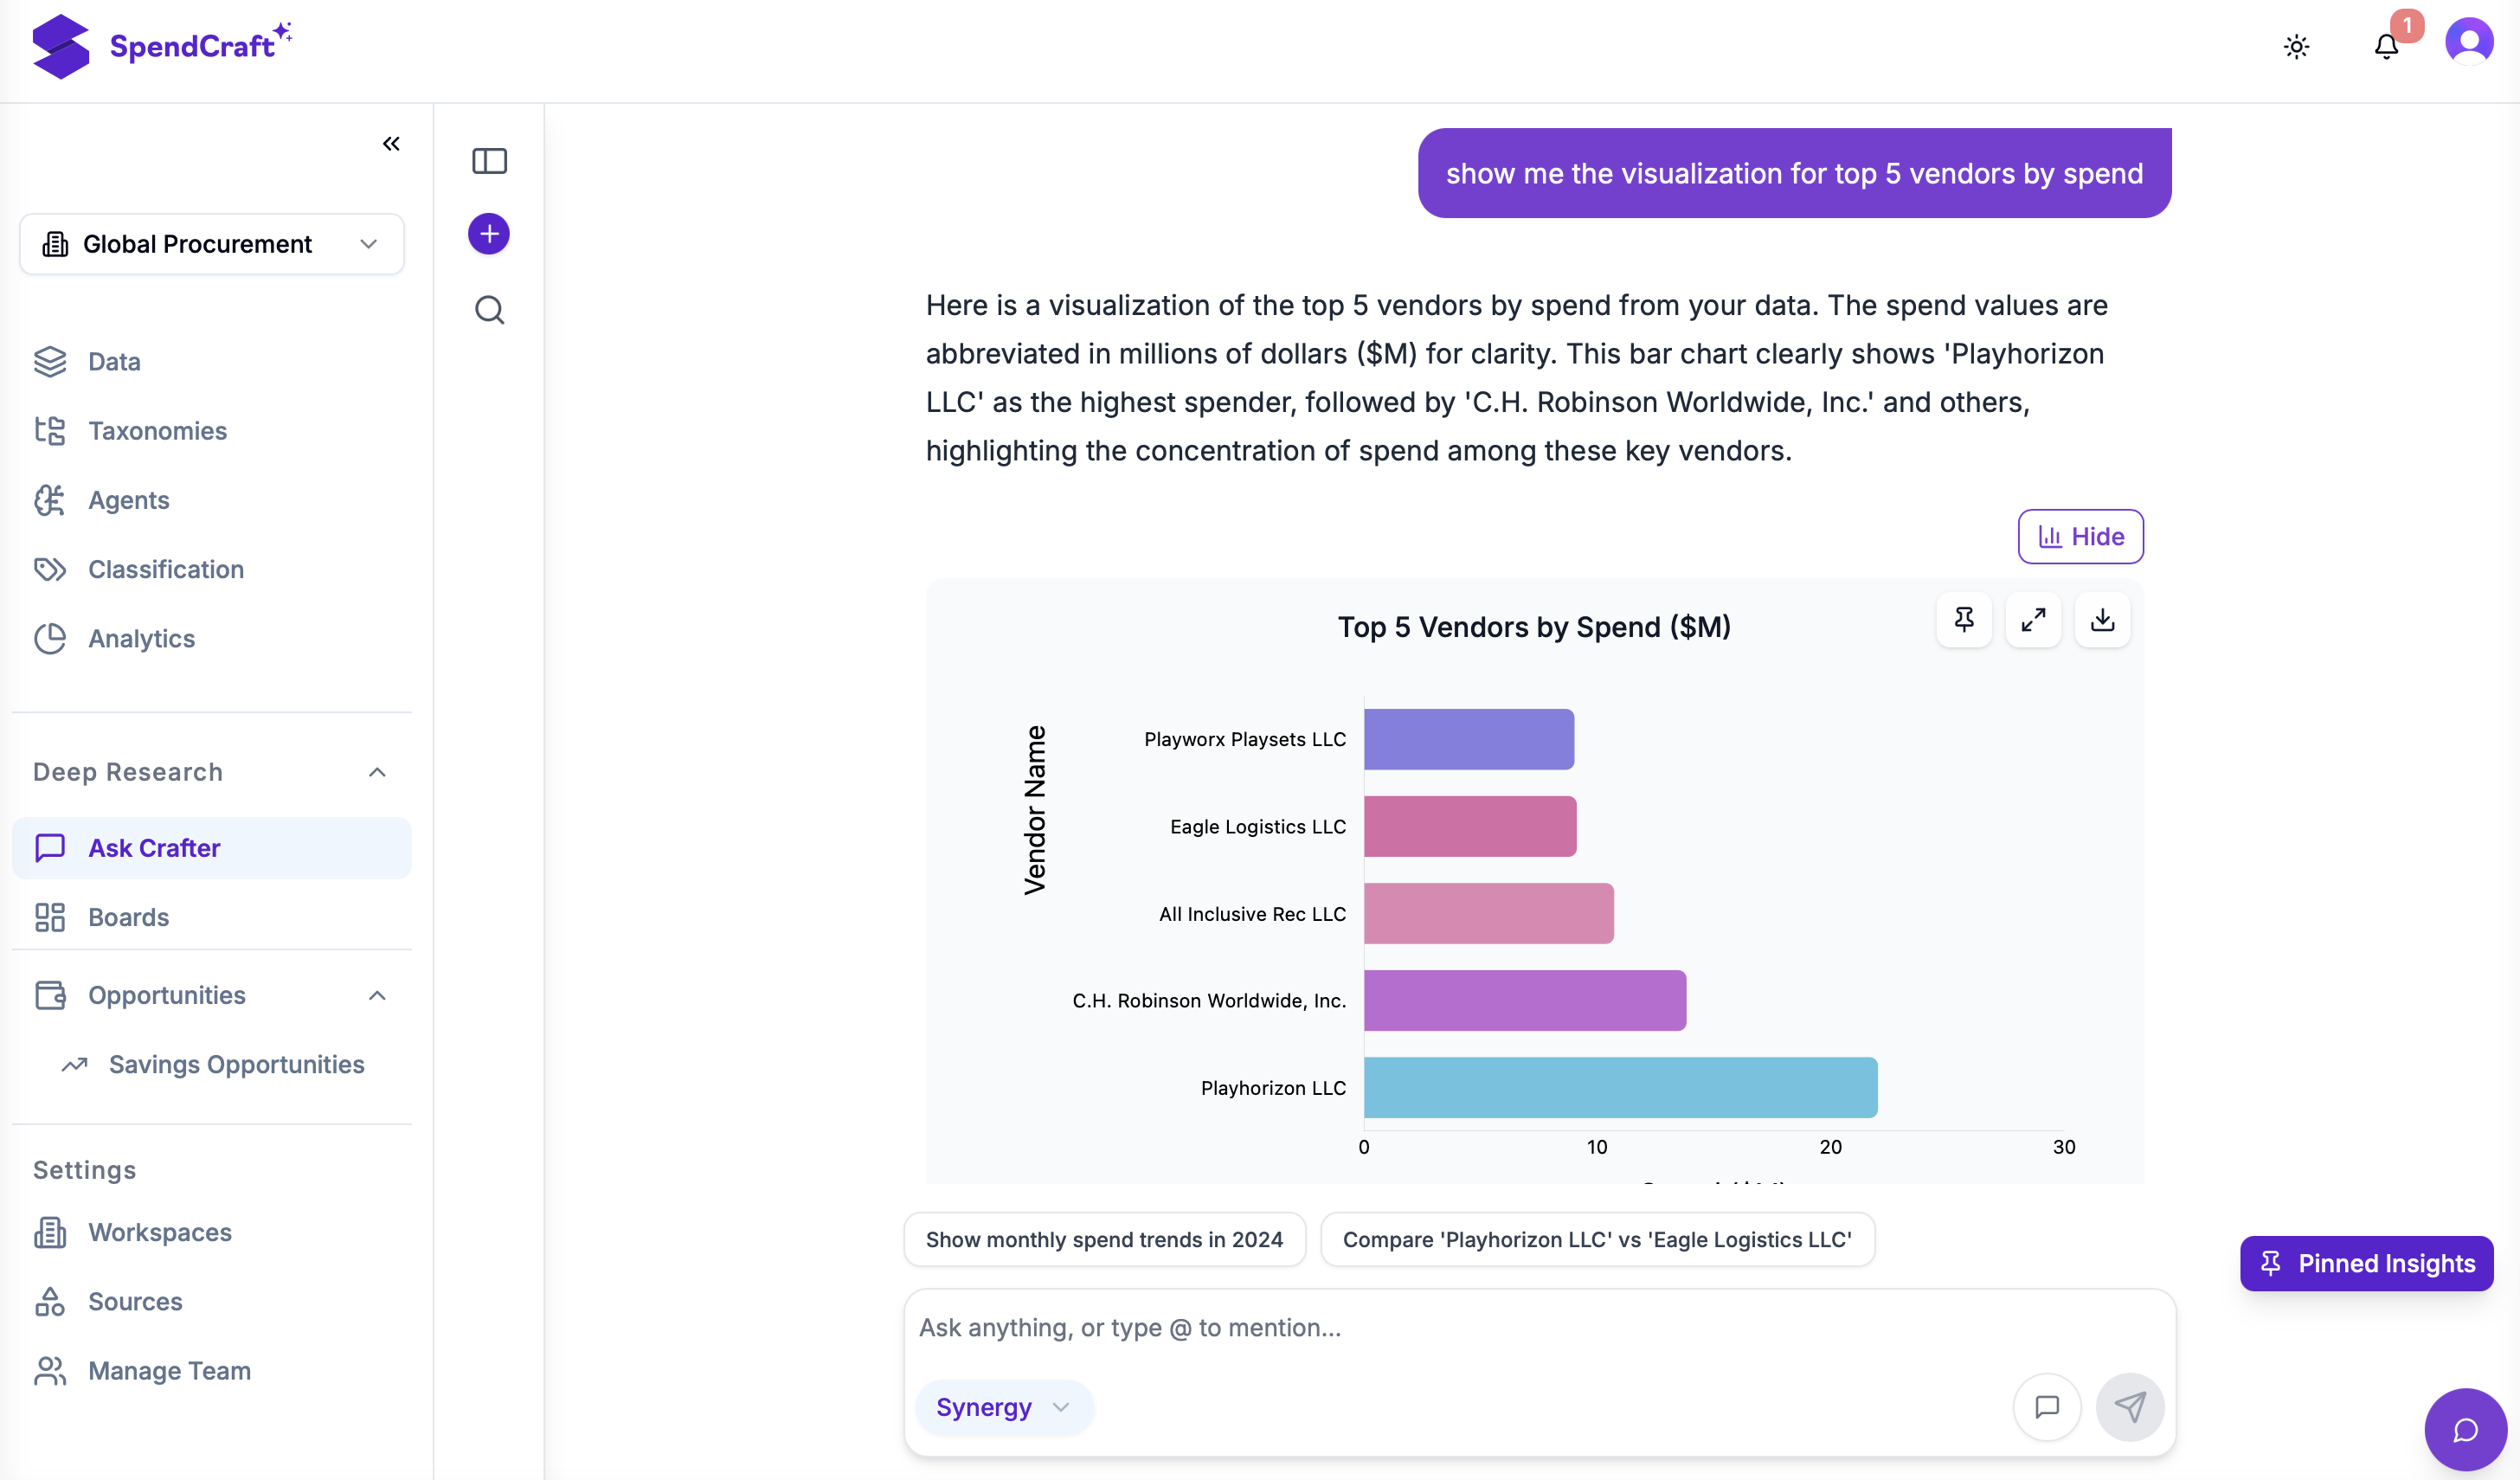Viewport: 2520px width, 1480px height.
Task: Select Ask Crafter in the sidebar
Action: coord(212,848)
